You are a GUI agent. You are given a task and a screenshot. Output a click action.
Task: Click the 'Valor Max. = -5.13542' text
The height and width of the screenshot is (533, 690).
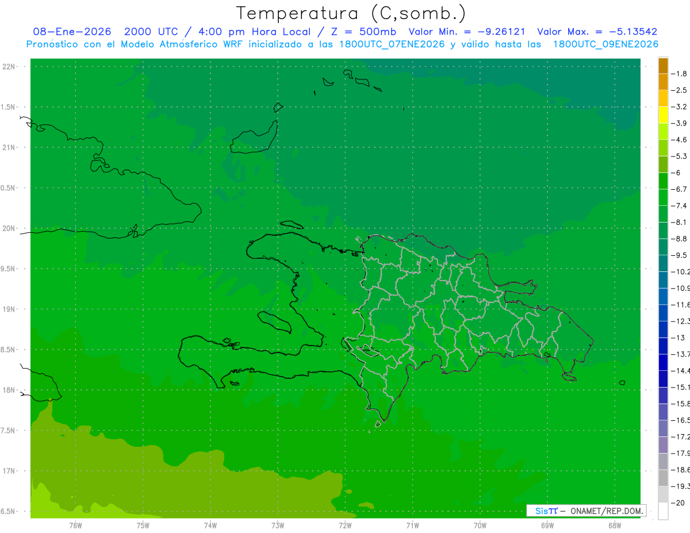pos(597,32)
